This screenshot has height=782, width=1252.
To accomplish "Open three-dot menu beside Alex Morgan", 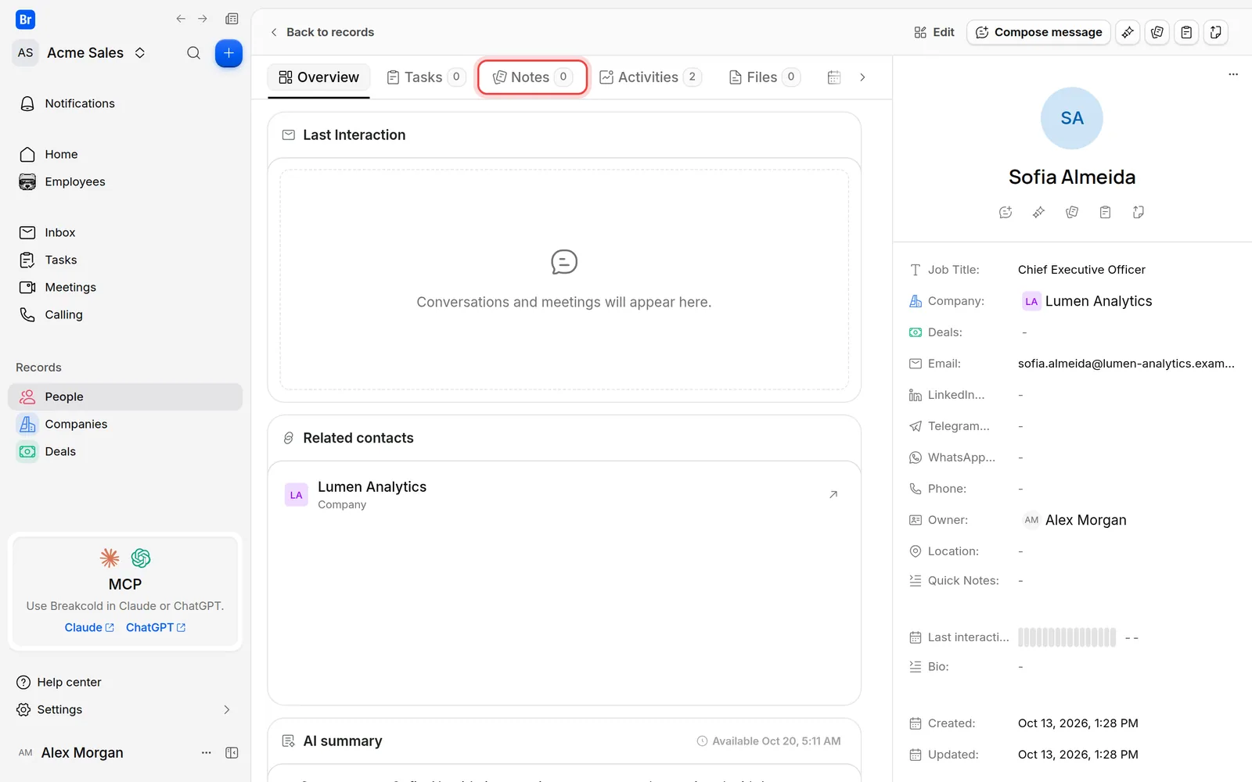I will click(x=207, y=752).
